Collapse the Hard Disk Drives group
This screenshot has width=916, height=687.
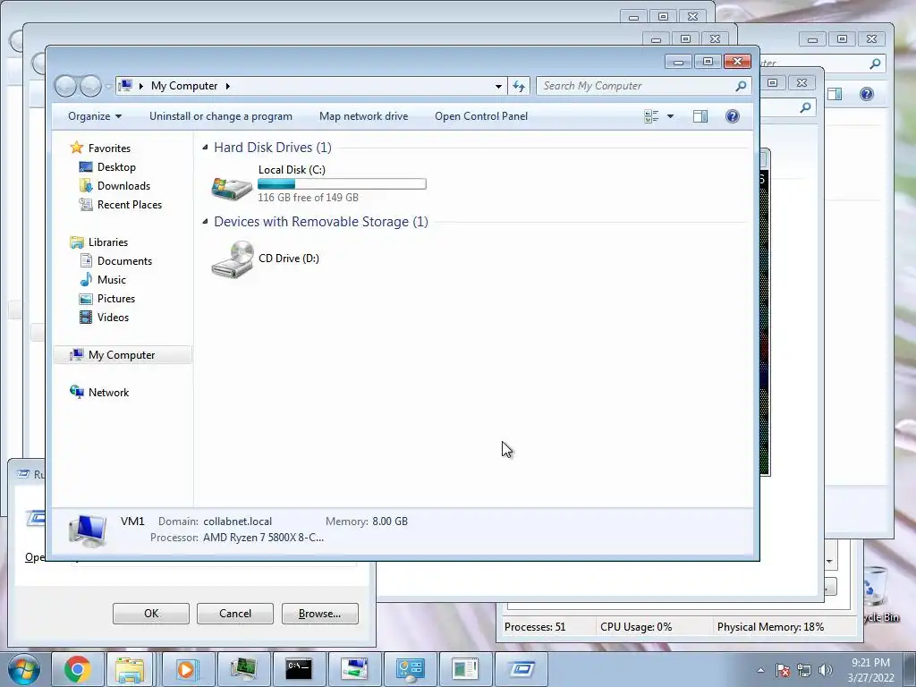(x=205, y=148)
